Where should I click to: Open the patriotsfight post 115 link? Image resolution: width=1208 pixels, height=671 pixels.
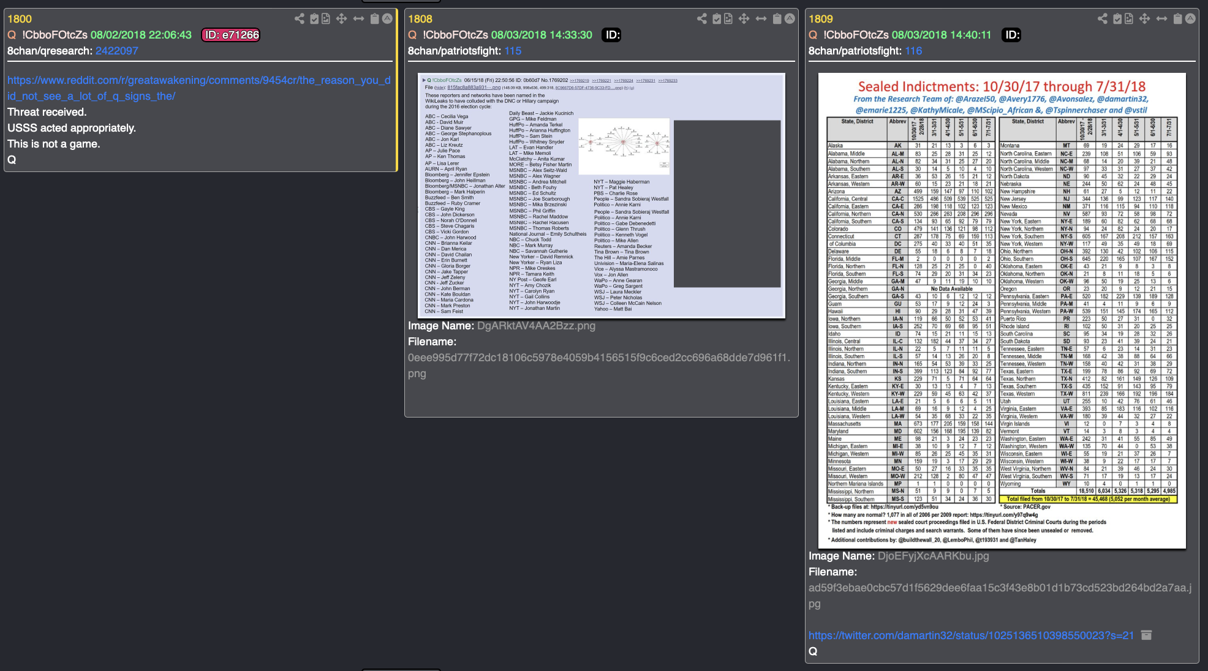coord(513,51)
